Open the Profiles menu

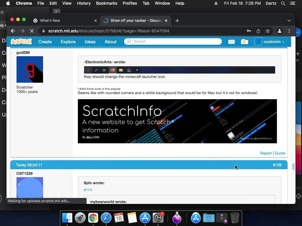130,3
